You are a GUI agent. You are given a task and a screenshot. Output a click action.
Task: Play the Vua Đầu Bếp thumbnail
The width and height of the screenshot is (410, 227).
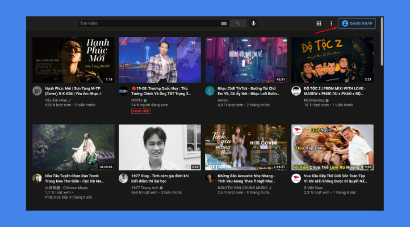[x=332, y=147]
